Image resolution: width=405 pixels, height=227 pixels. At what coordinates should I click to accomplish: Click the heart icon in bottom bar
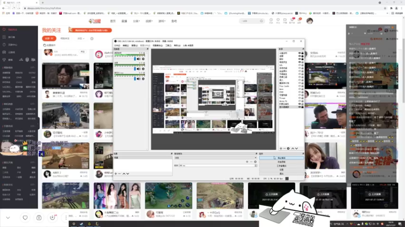pos(25,218)
